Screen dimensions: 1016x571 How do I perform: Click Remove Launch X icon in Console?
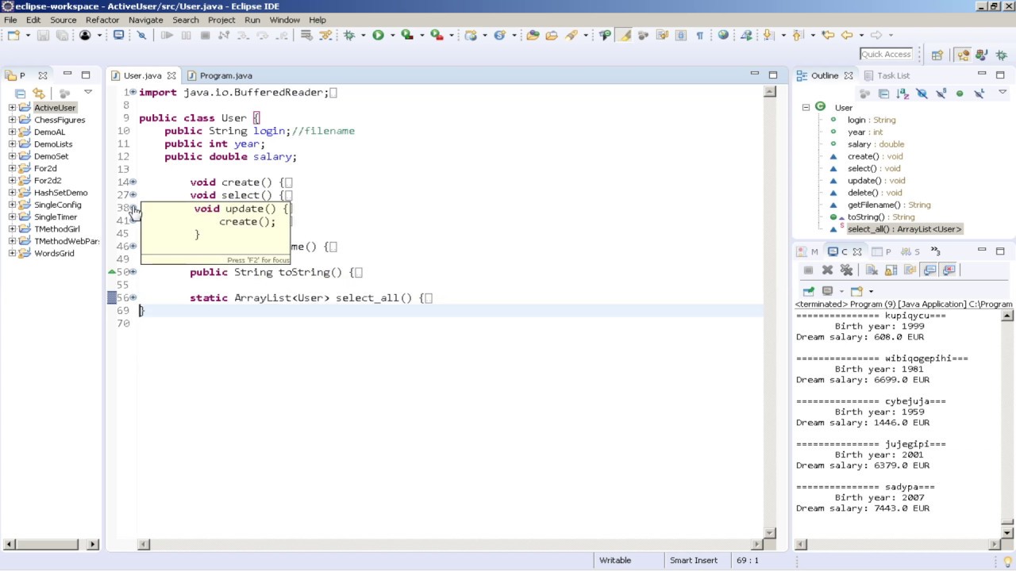click(x=827, y=270)
